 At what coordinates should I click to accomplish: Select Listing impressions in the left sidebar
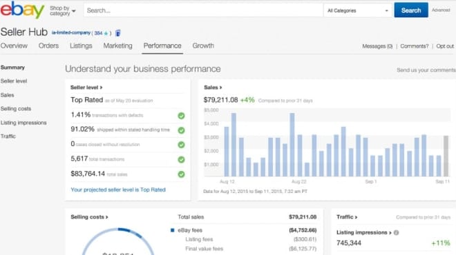tap(23, 123)
